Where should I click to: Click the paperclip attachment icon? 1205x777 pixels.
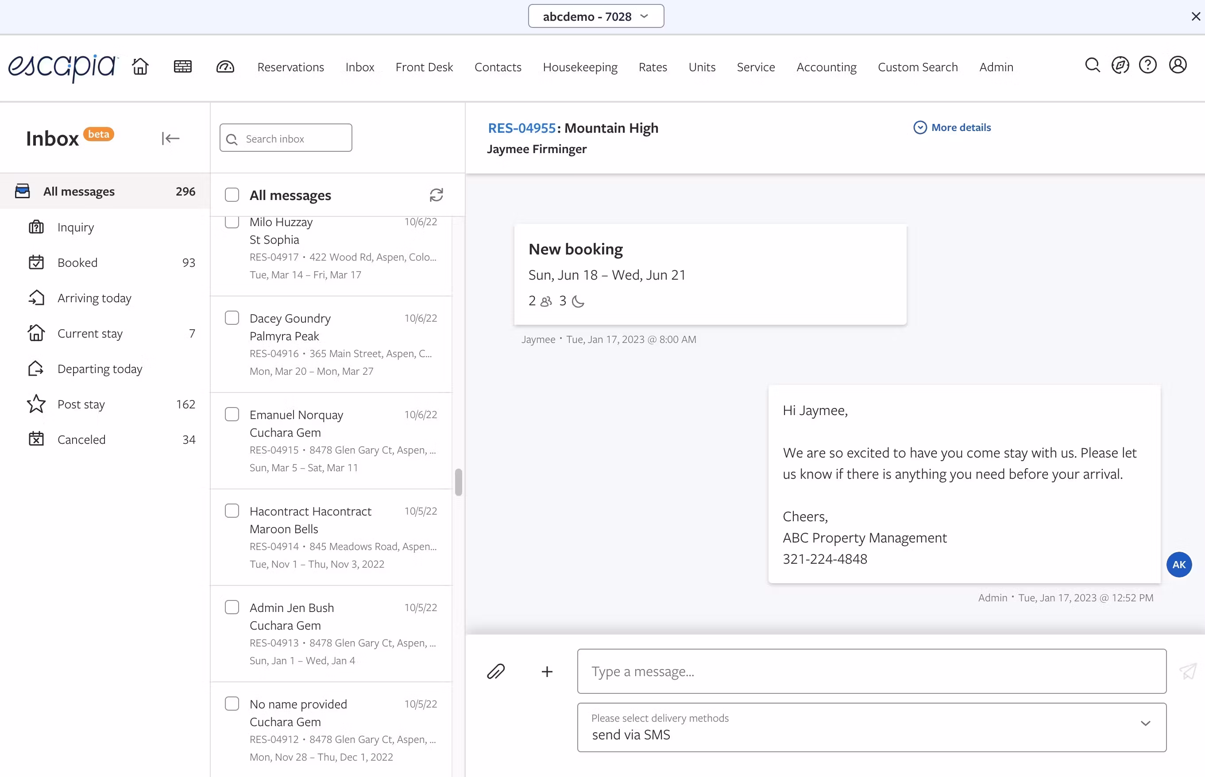tap(496, 672)
